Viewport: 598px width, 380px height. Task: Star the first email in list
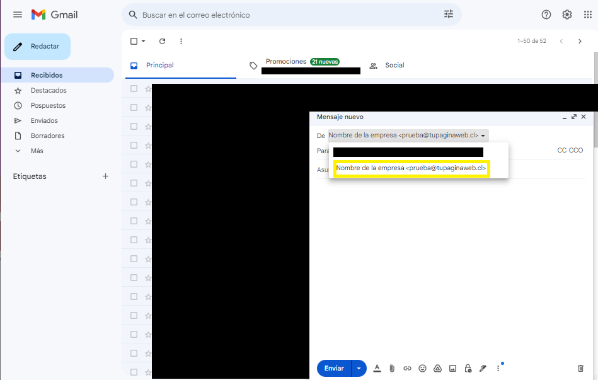[148, 89]
